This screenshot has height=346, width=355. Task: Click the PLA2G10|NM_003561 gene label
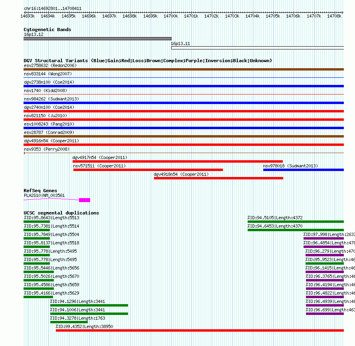(44, 195)
